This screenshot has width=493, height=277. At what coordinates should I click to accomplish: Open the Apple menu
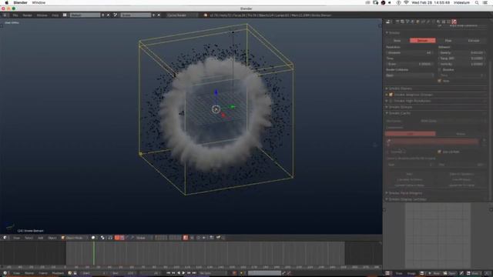[6, 2]
